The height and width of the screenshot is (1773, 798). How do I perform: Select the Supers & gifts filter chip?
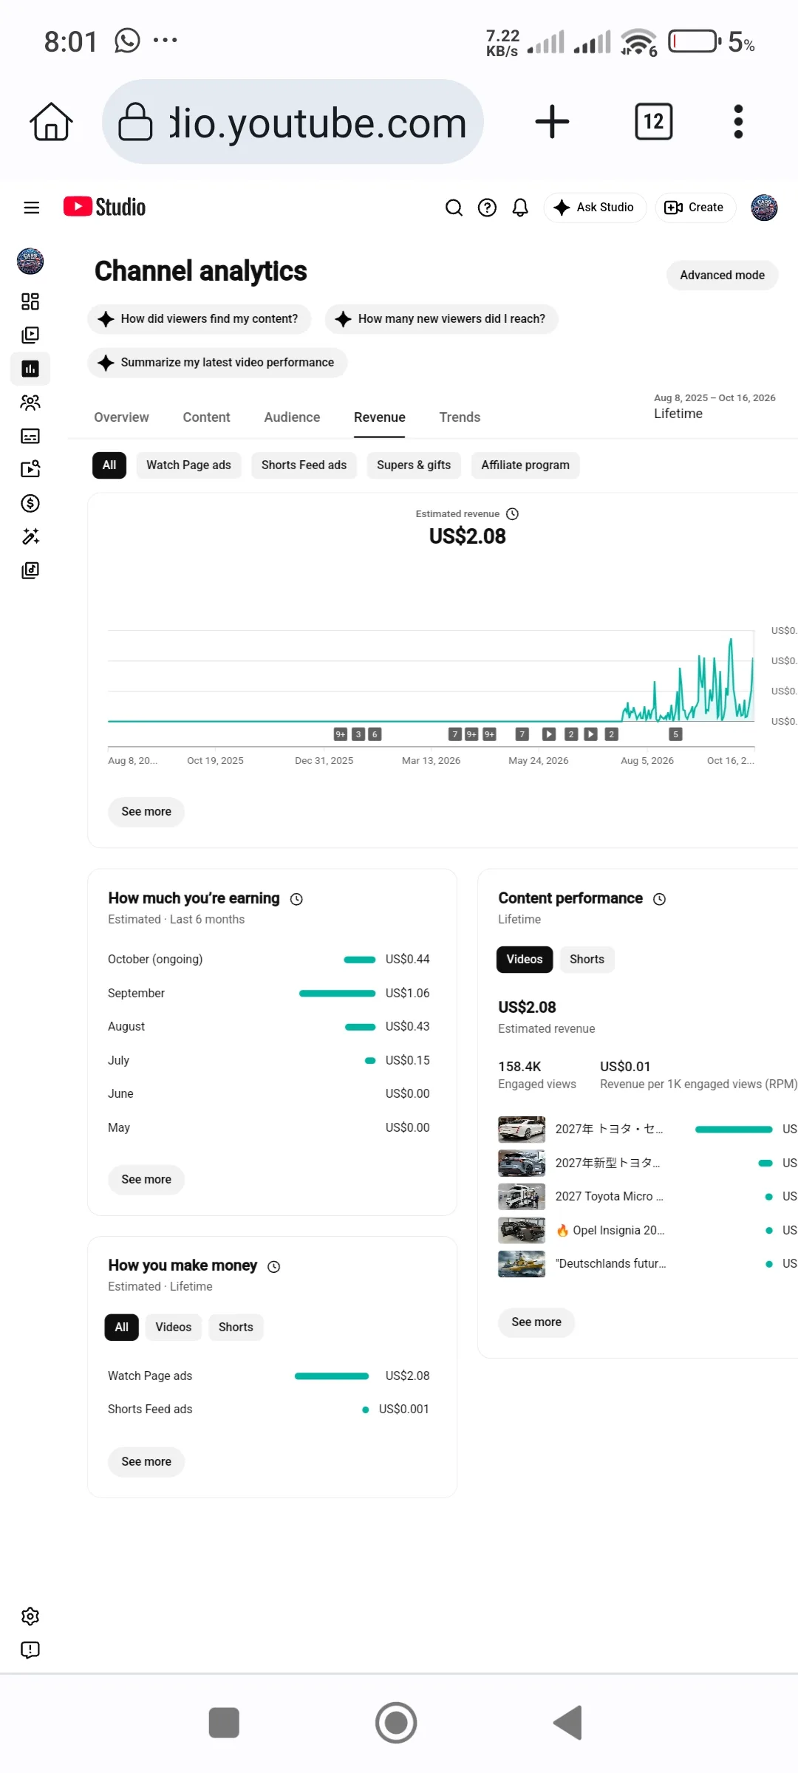point(414,465)
